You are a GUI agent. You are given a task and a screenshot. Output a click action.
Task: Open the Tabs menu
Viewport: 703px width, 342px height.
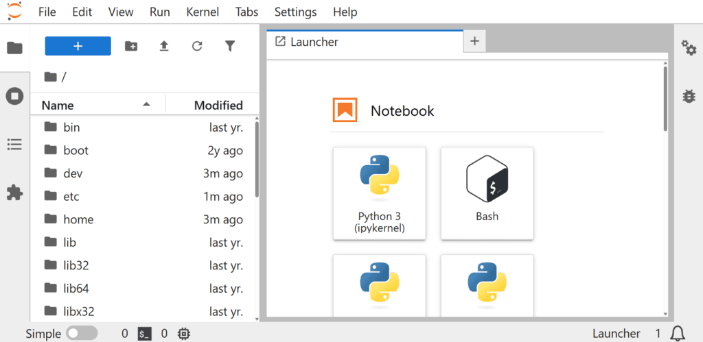tap(246, 12)
